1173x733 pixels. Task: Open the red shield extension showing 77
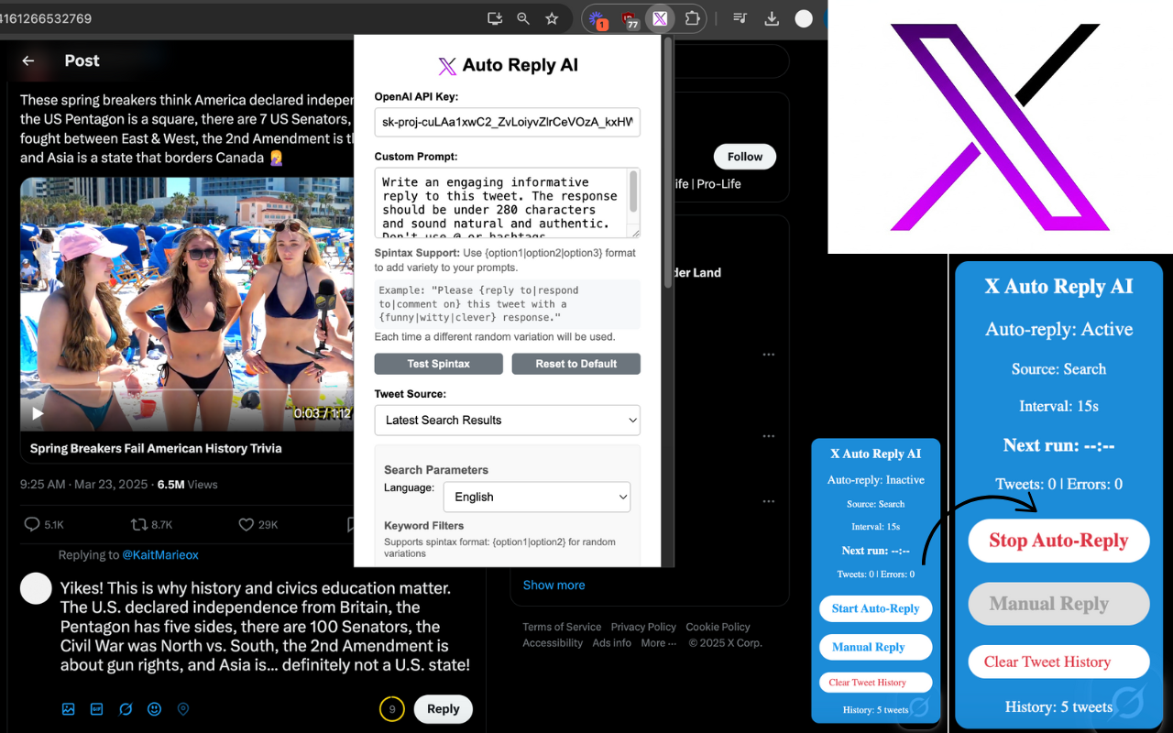coord(630,19)
